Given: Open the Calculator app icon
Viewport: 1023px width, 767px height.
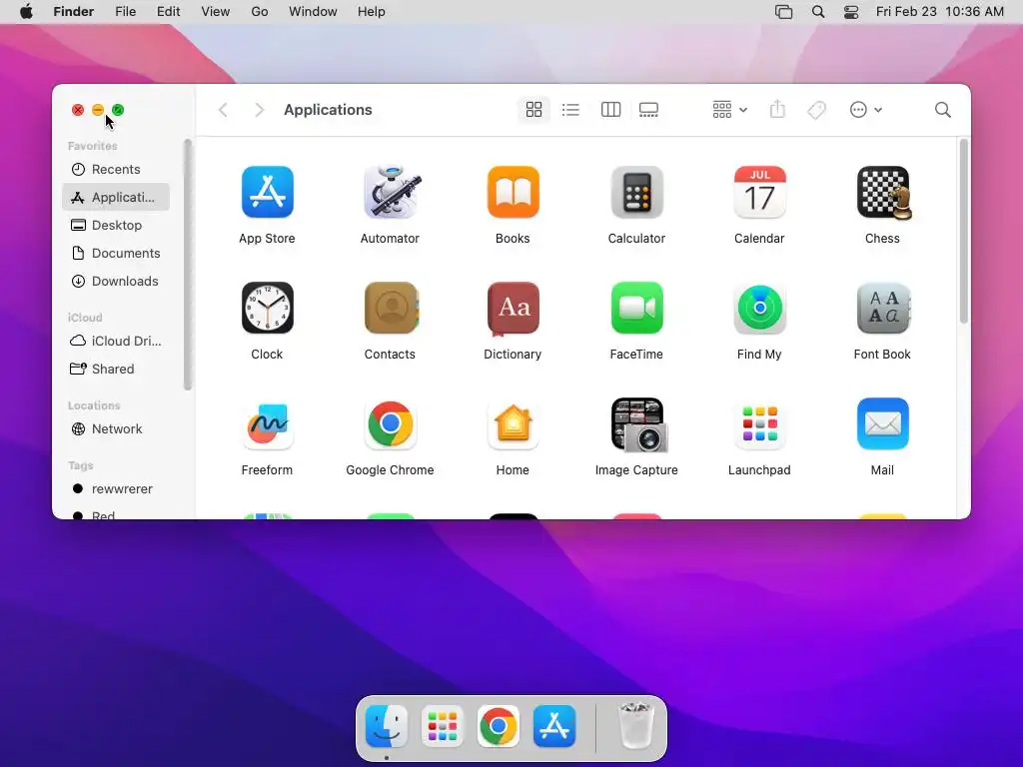Looking at the screenshot, I should point(636,192).
